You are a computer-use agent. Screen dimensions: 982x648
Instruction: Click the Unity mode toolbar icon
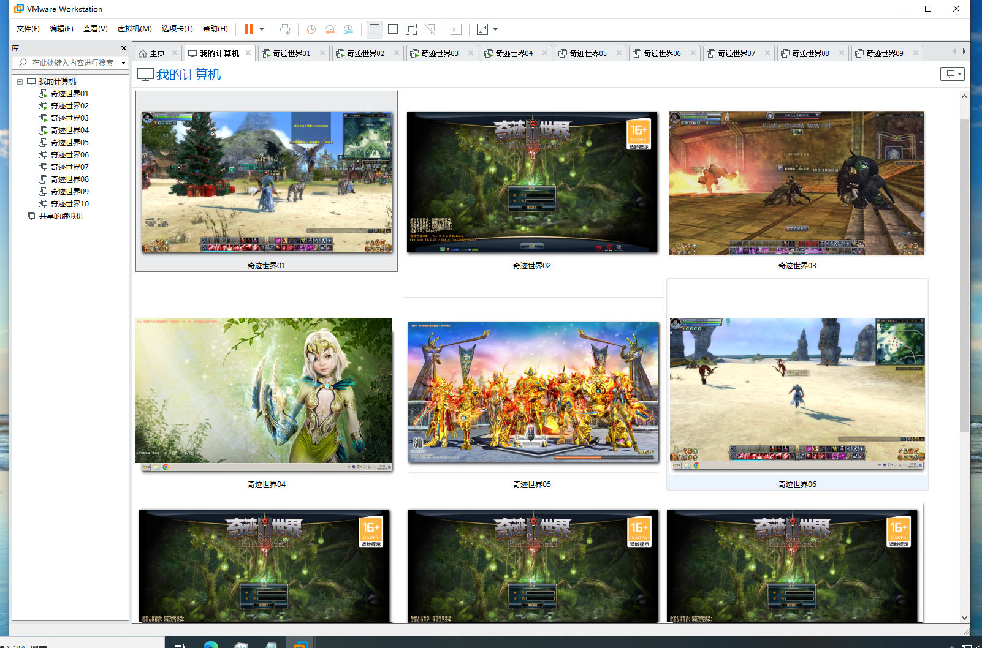pos(430,29)
